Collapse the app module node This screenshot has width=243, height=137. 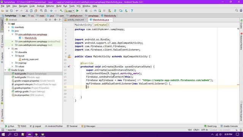(x=5, y=24)
